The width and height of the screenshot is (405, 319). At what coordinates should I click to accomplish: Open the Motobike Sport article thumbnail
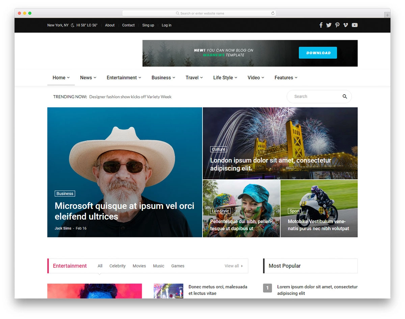coord(319,208)
